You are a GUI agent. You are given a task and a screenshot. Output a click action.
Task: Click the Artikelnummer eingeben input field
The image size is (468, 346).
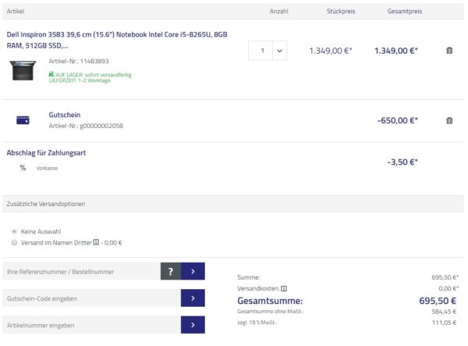(x=91, y=324)
